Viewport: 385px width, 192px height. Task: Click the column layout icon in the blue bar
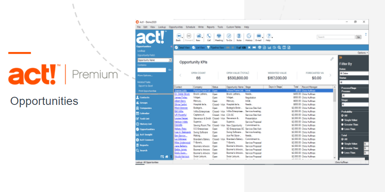coord(284,48)
